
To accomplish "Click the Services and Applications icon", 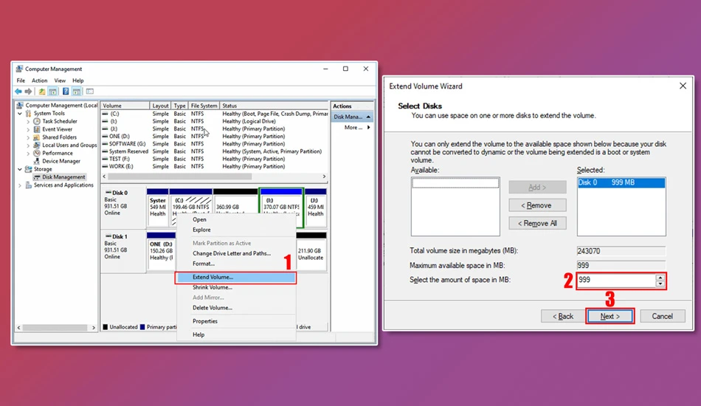I will pos(29,185).
